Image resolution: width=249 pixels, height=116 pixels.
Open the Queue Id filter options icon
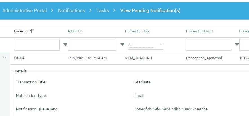point(65,44)
